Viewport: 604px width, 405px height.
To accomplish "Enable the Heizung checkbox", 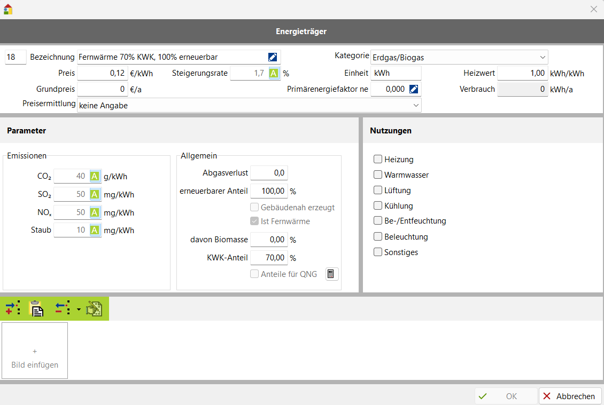I will coord(378,159).
